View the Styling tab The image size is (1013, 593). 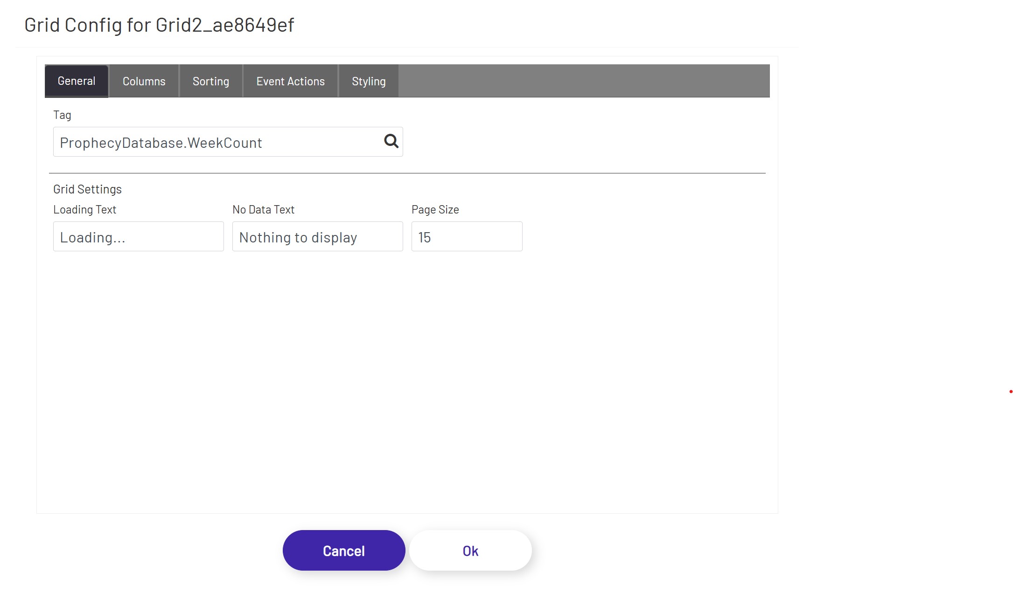pos(369,81)
